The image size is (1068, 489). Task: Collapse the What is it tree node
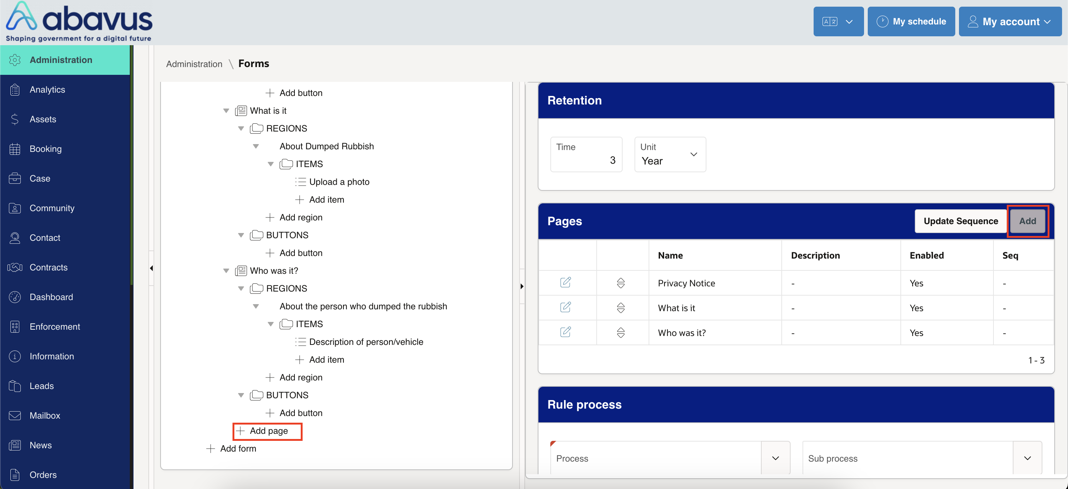click(x=226, y=111)
